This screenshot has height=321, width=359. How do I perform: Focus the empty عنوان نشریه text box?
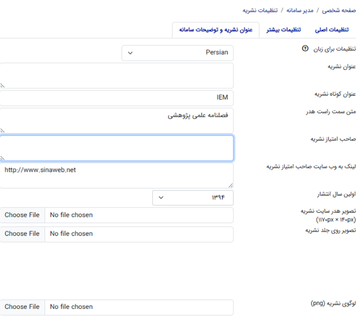(117, 75)
